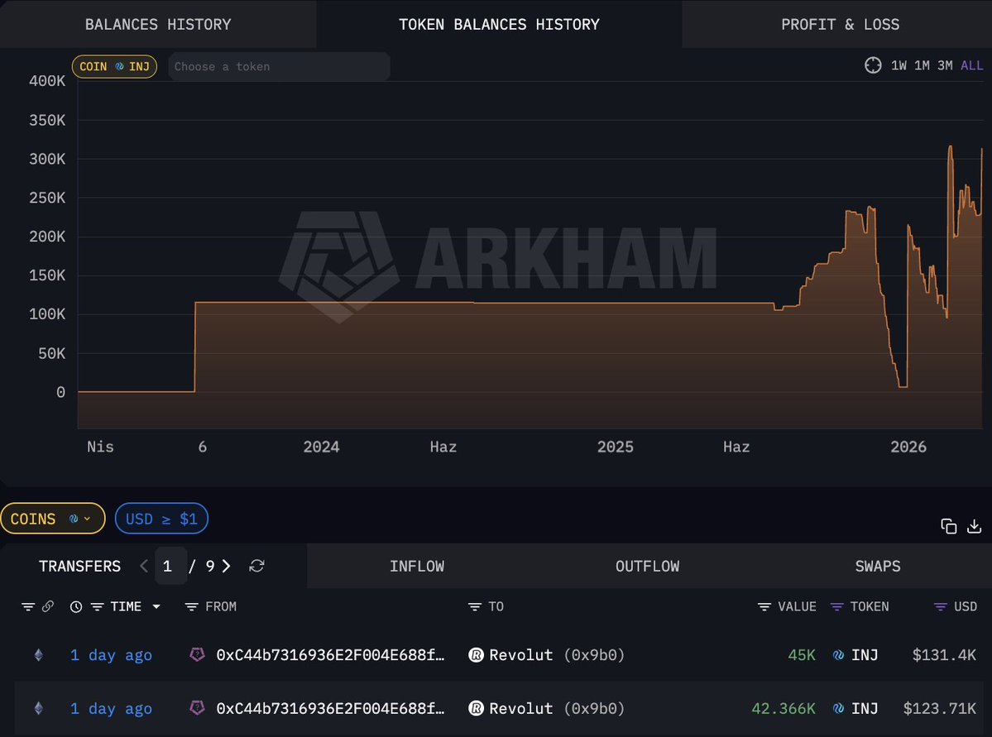Switch to the SWAPS tab

(x=878, y=567)
